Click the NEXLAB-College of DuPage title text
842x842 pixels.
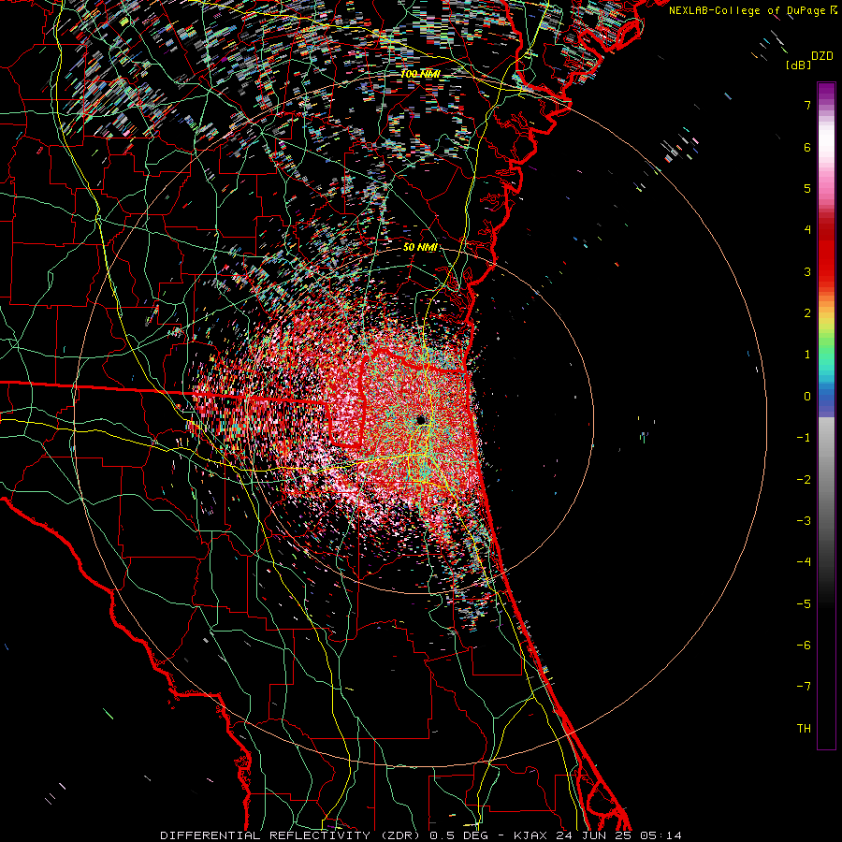point(747,10)
